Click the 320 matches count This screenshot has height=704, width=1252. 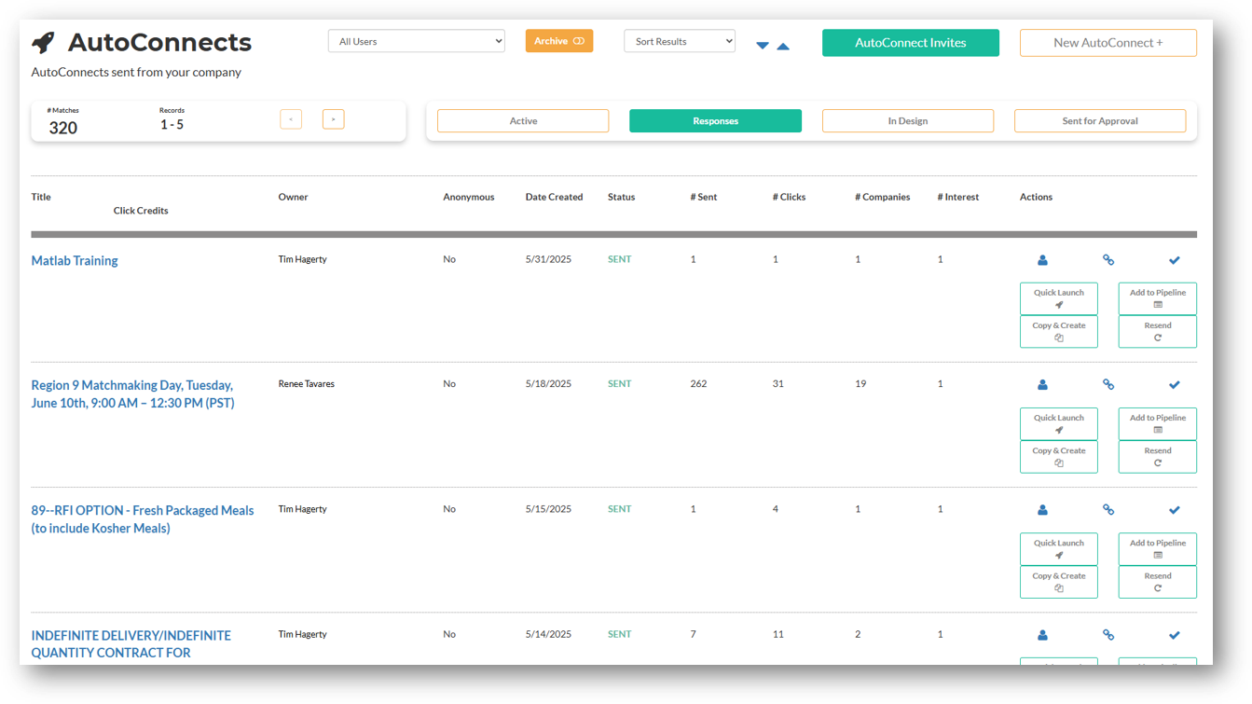pyautogui.click(x=63, y=128)
